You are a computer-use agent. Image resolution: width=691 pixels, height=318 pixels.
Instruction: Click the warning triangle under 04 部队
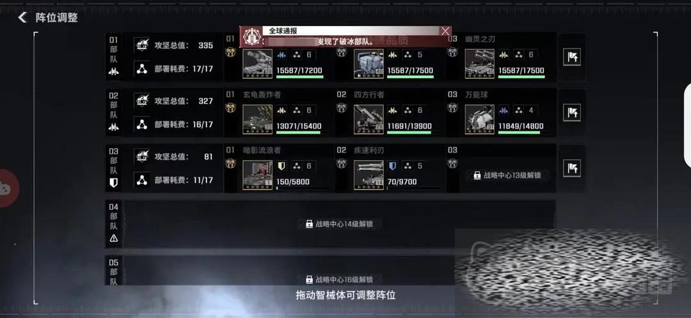tap(114, 238)
